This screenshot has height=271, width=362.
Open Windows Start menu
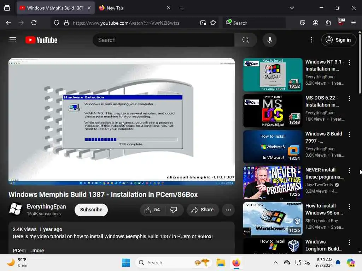[126, 263]
